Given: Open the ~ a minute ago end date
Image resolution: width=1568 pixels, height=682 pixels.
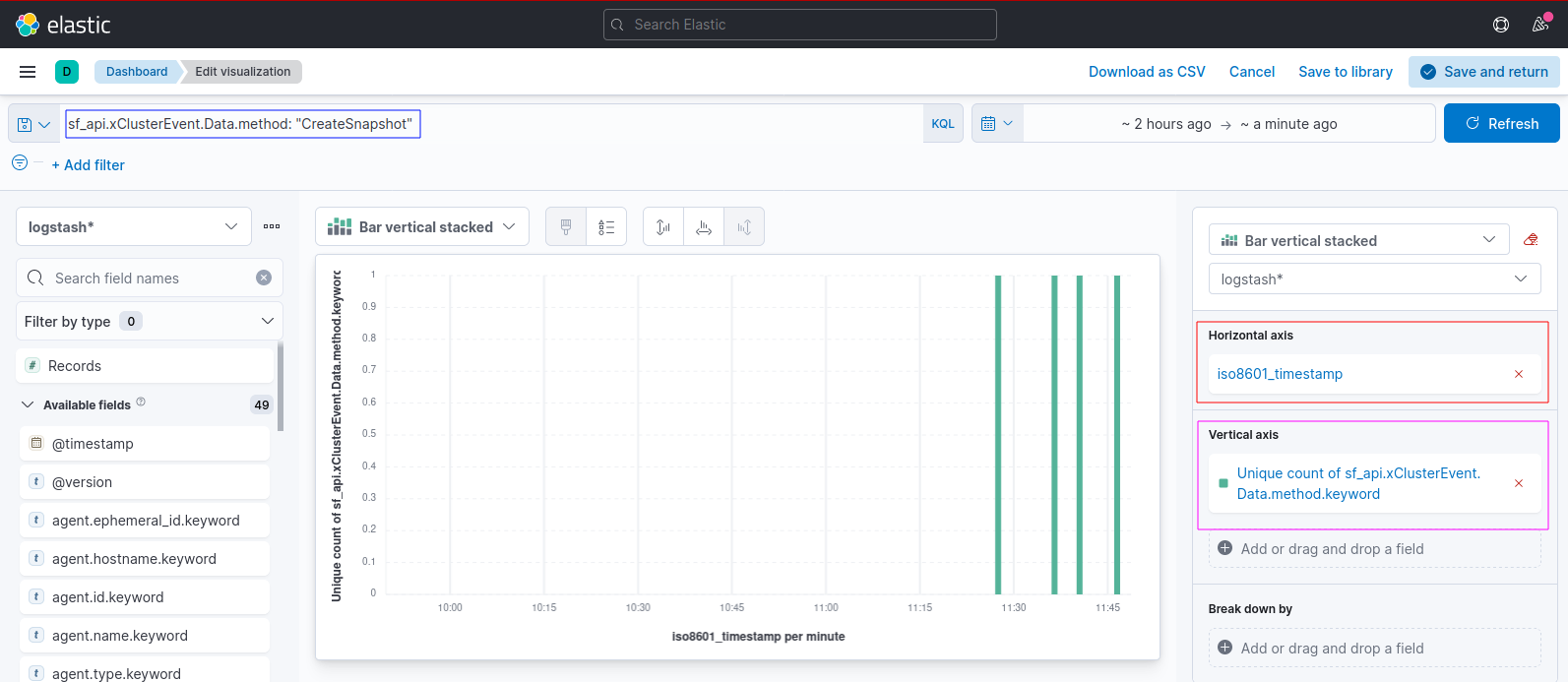Looking at the screenshot, I should pyautogui.click(x=1288, y=124).
